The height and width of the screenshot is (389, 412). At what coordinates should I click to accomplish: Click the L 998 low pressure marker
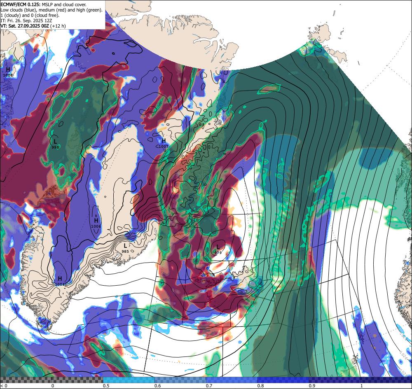point(55,144)
